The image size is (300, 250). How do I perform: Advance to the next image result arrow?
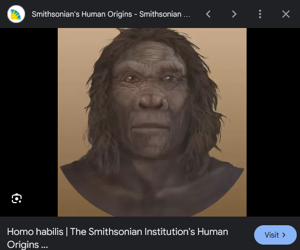pyautogui.click(x=234, y=14)
